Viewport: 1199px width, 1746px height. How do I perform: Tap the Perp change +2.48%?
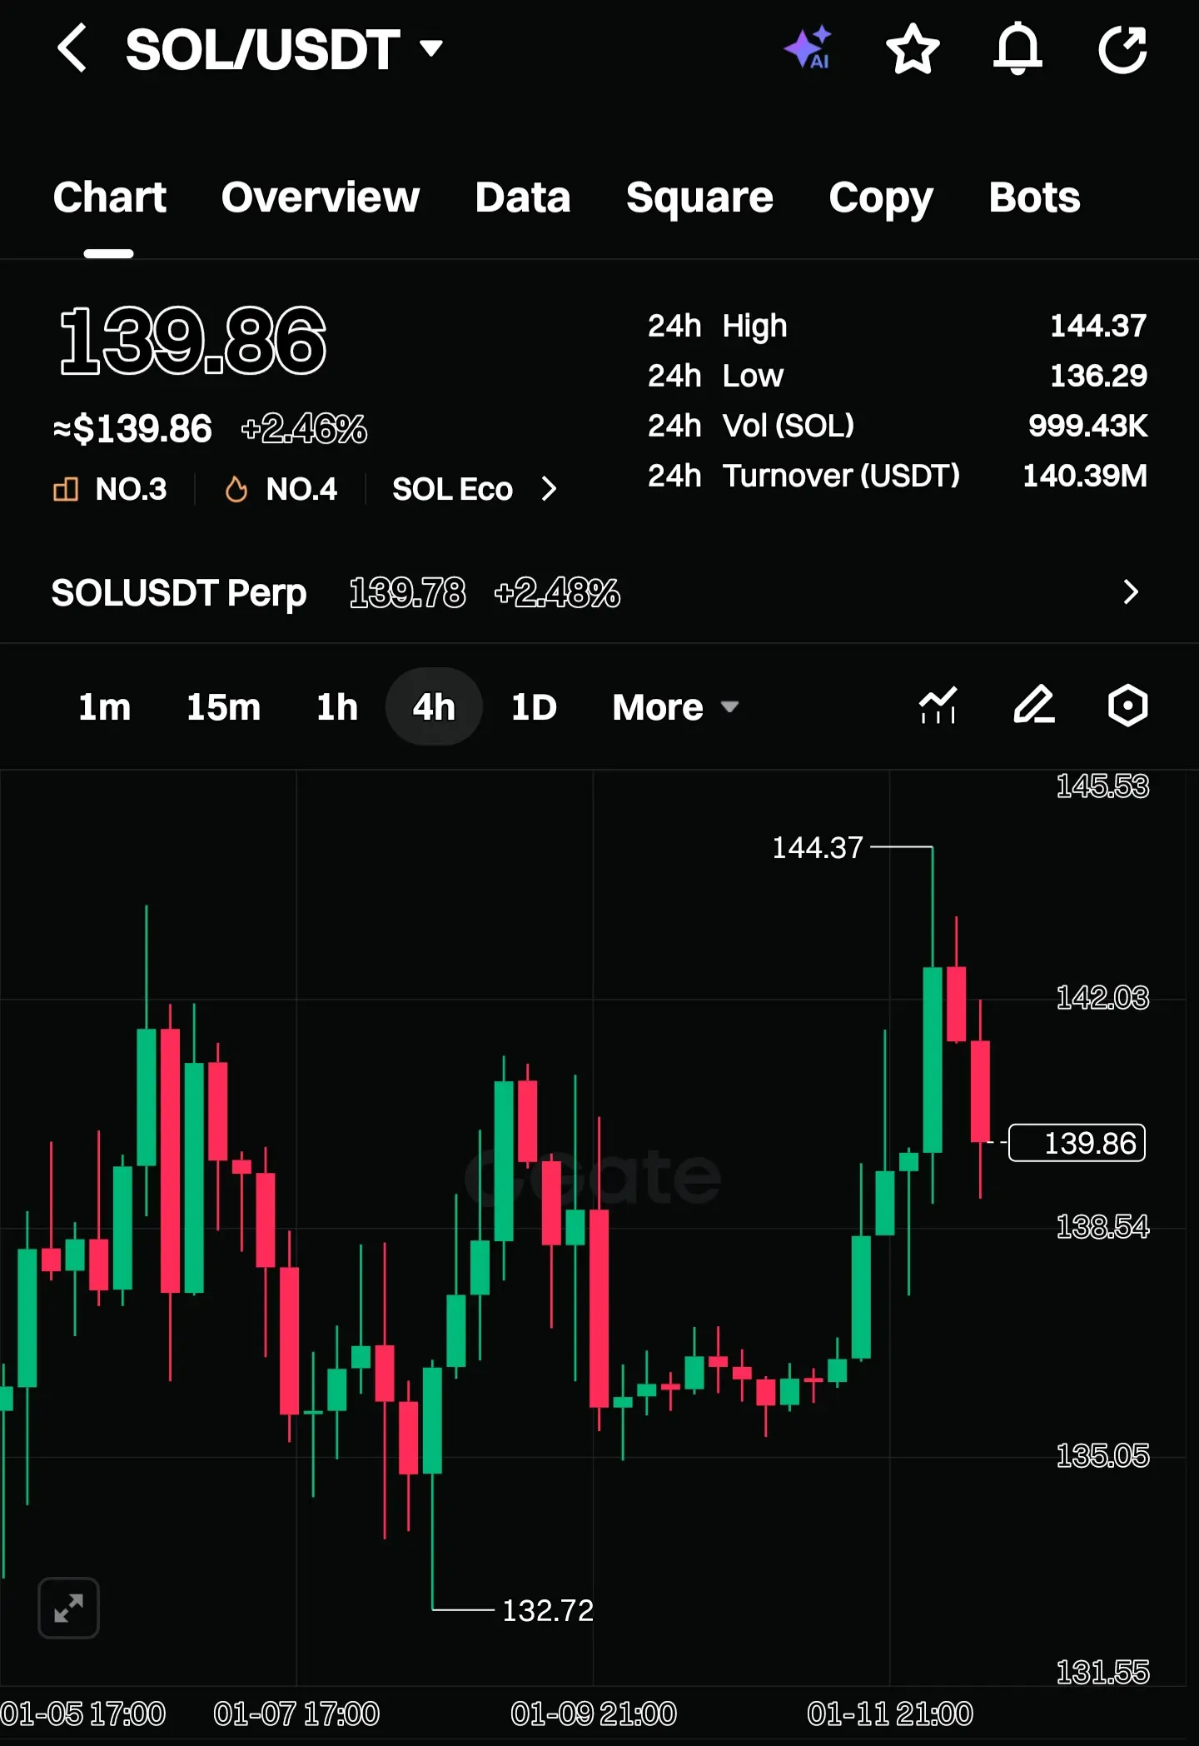click(557, 593)
